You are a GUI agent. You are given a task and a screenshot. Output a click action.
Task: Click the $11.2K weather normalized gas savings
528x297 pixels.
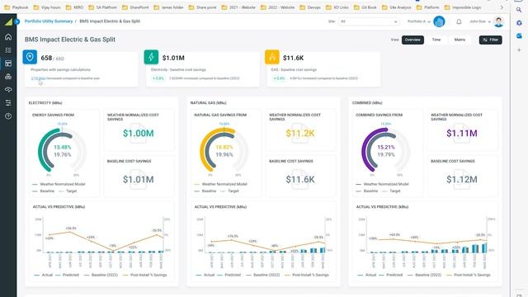[300, 134]
